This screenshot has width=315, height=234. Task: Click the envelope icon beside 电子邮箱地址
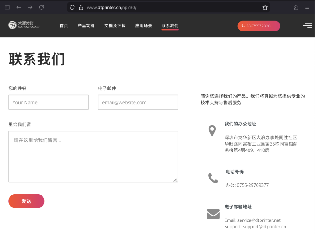click(x=213, y=214)
